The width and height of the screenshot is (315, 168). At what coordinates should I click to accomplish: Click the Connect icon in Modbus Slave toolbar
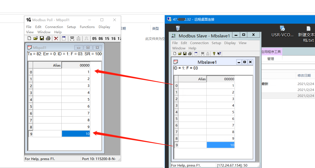pyautogui.click(x=203, y=54)
